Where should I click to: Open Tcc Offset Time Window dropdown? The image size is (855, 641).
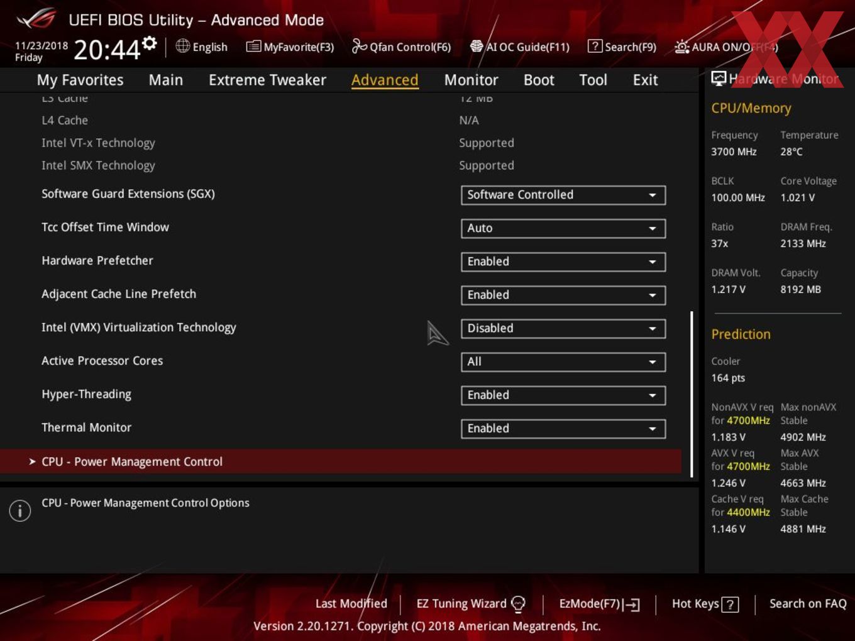[x=563, y=228]
